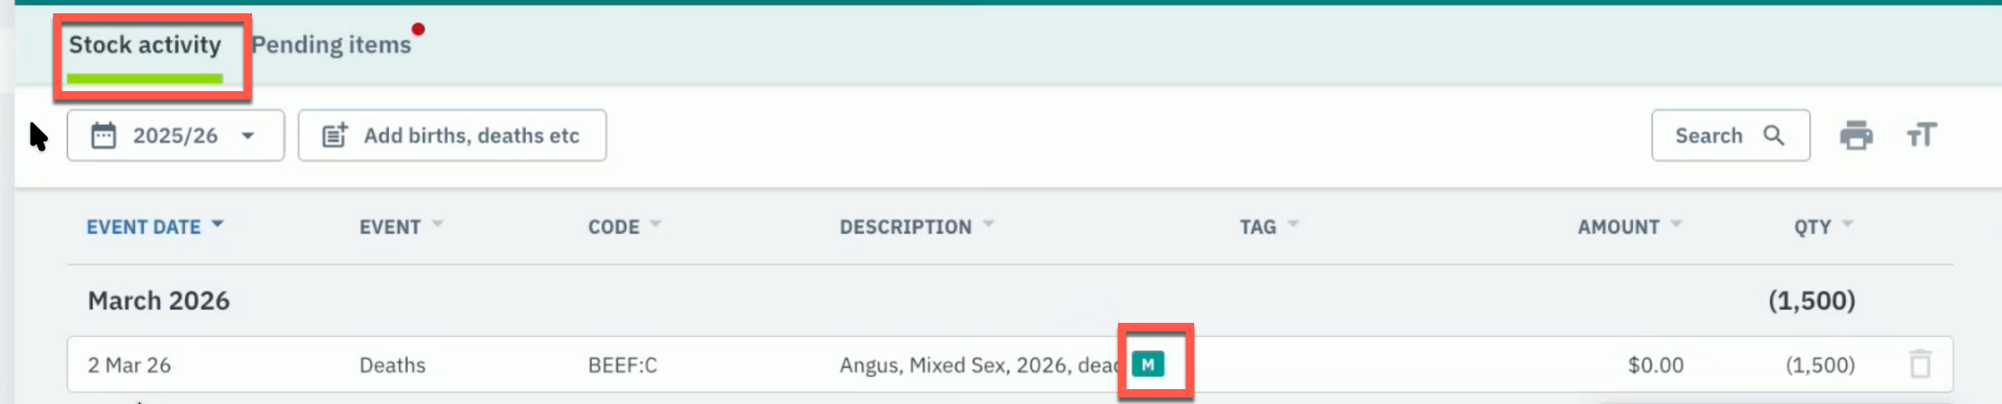Click Add births, deaths etc button
The width and height of the screenshot is (2002, 404).
point(452,135)
